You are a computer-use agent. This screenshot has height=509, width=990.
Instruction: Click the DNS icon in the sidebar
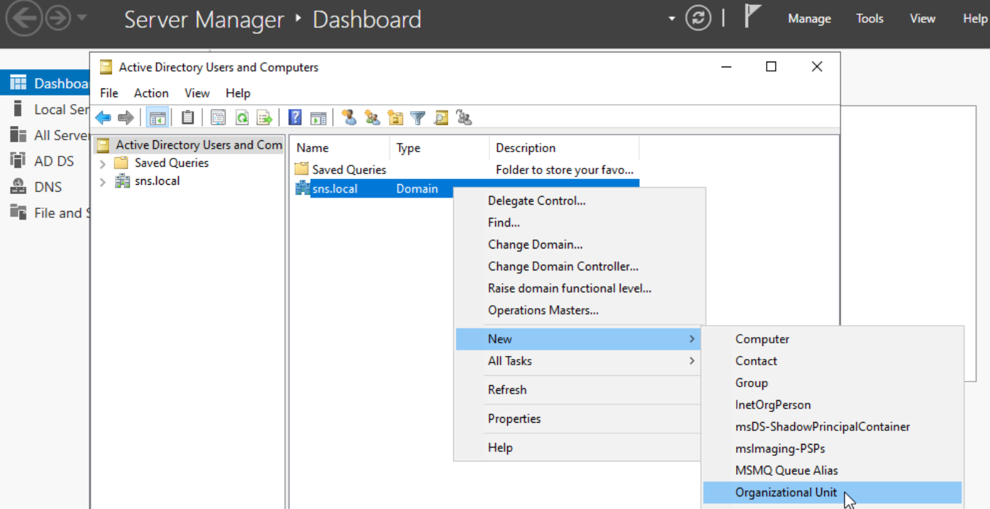pos(18,187)
